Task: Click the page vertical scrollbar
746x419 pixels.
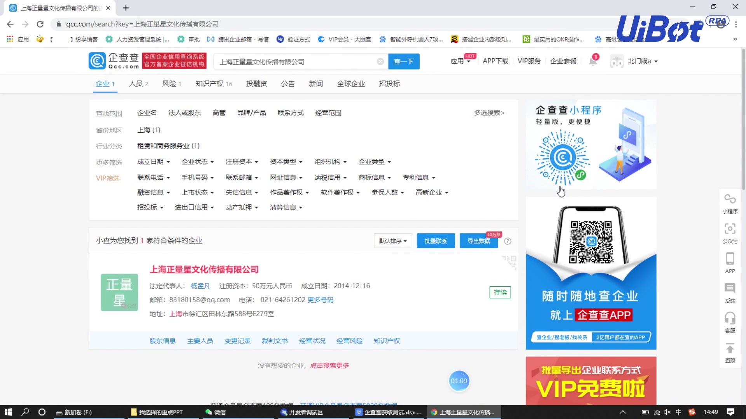Action: (x=743, y=120)
